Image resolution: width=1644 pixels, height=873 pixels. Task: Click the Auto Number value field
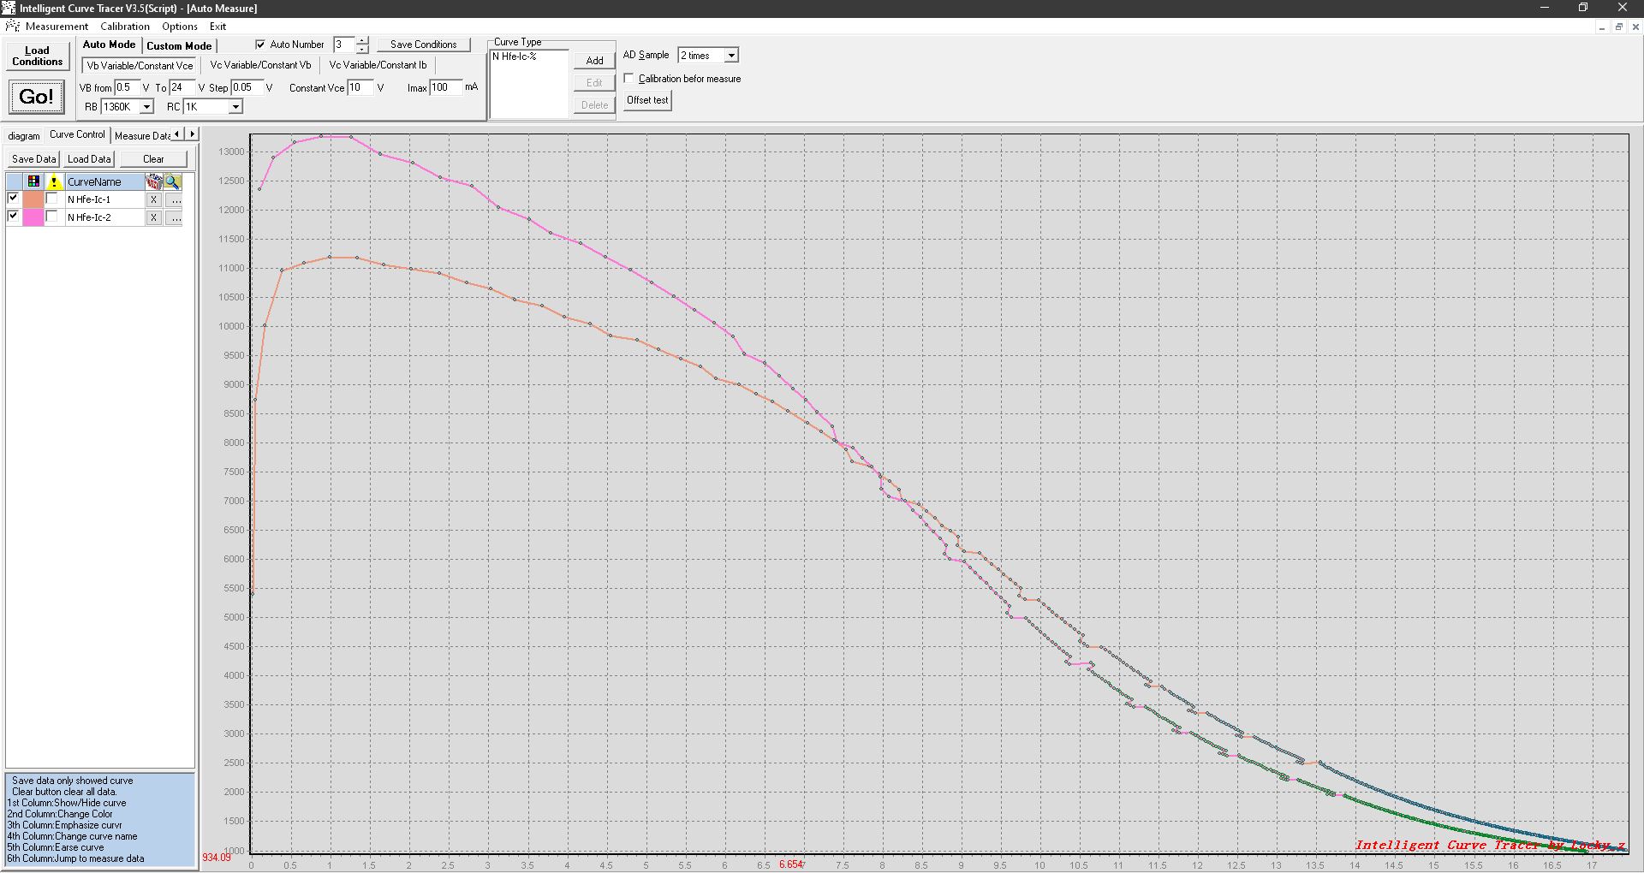(344, 45)
